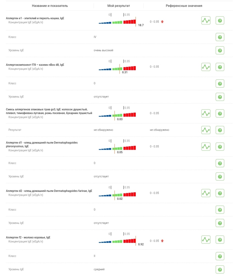Open trend chart for cat dander allergen e1
The image size is (233, 275).
(206, 21)
